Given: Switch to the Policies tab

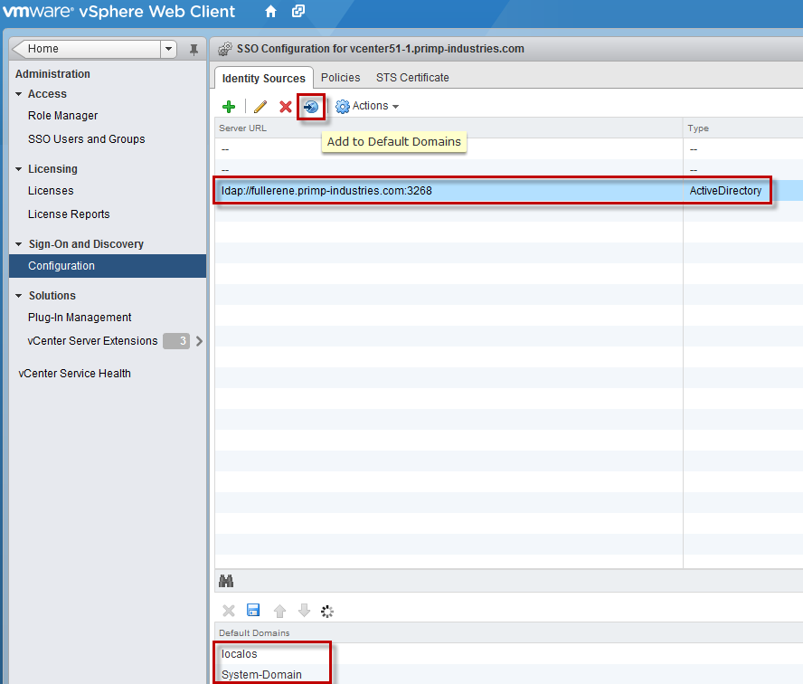Looking at the screenshot, I should pyautogui.click(x=340, y=77).
